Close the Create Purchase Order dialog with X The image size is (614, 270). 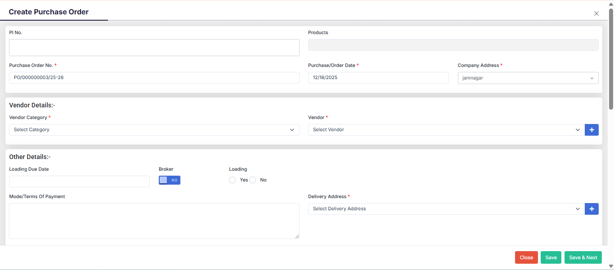click(x=596, y=13)
